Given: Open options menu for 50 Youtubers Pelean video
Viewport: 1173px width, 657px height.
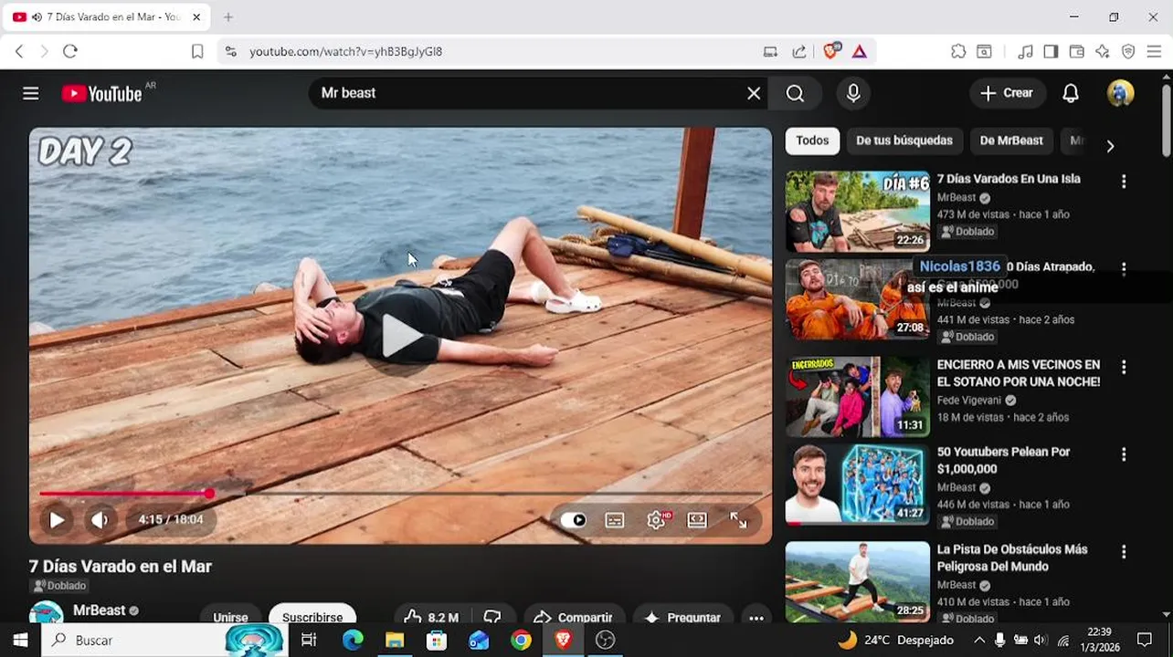Looking at the screenshot, I should [x=1124, y=454].
